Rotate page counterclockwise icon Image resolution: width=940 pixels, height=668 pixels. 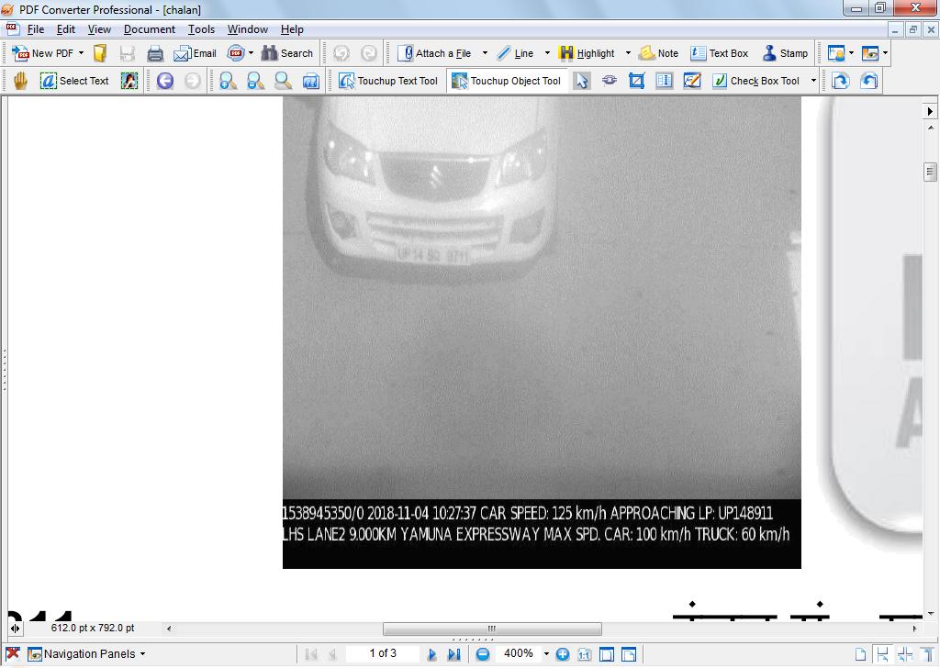[868, 81]
